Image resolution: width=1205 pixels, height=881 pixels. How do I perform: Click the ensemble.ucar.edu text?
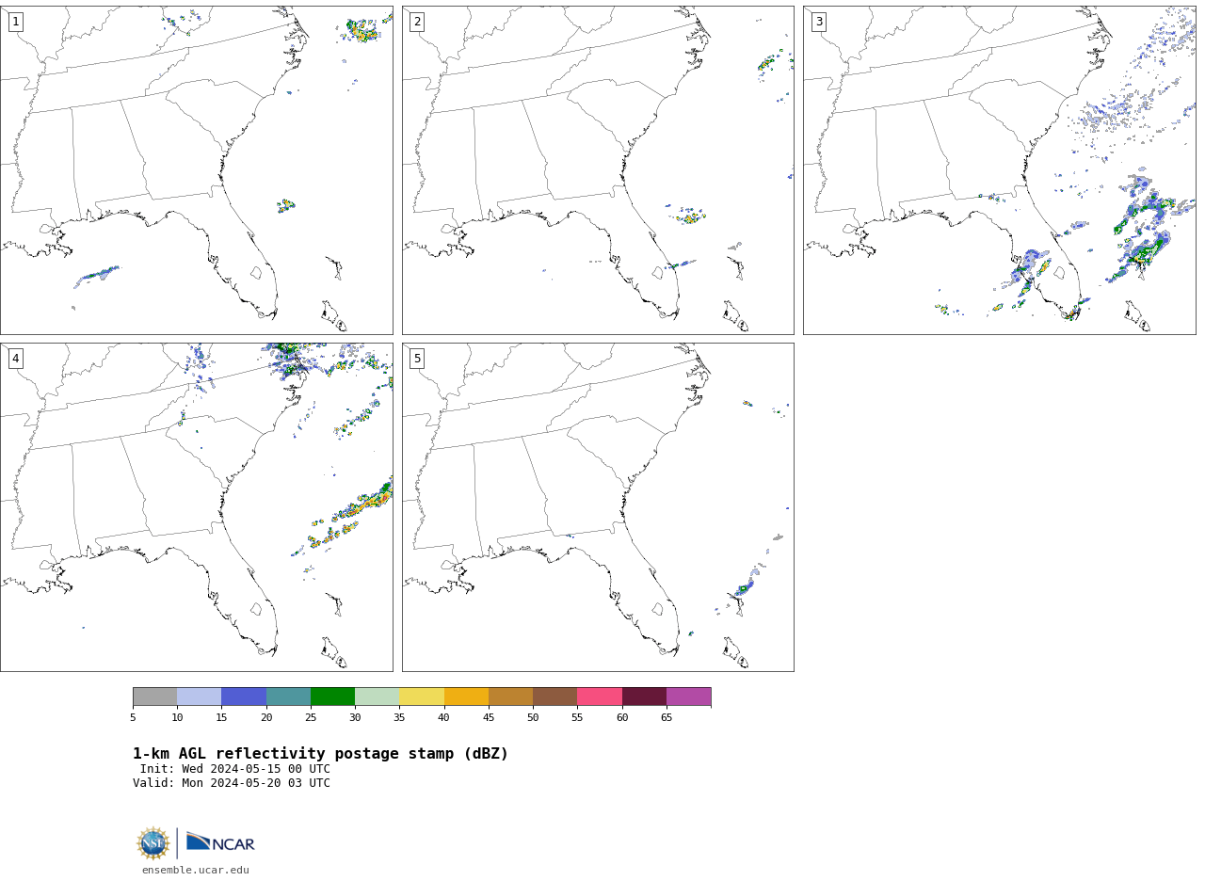196,870
